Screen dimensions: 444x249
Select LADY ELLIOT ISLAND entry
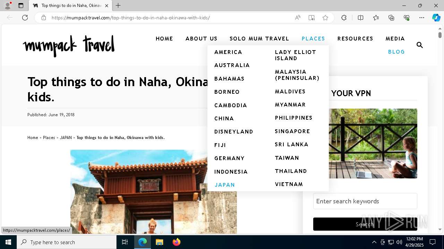296,55
